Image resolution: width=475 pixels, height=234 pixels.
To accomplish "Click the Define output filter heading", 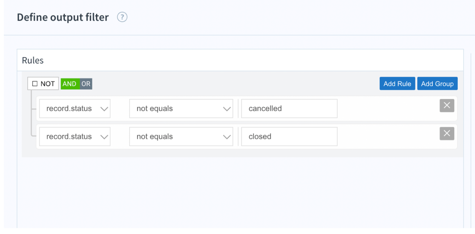I will click(63, 17).
